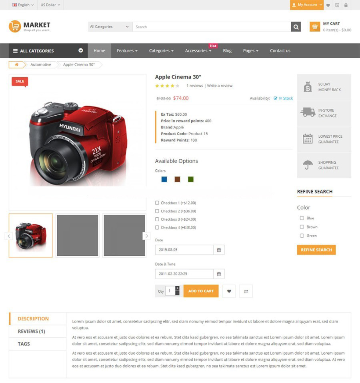Image resolution: width=360 pixels, height=383 pixels.
Task: Check Checkbox 1 (+$12.00)
Action: click(x=157, y=203)
